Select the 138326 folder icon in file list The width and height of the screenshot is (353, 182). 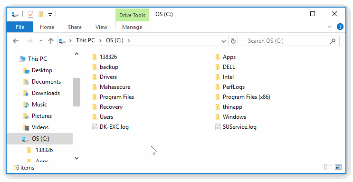(95, 57)
